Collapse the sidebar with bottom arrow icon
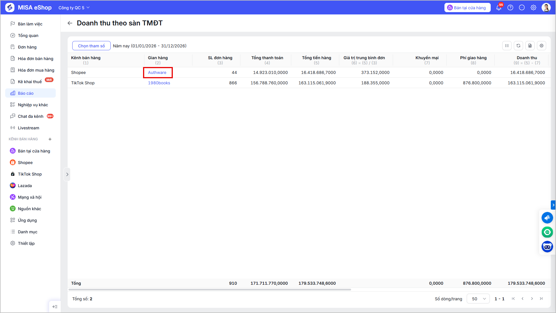The image size is (556, 313). pos(55,307)
